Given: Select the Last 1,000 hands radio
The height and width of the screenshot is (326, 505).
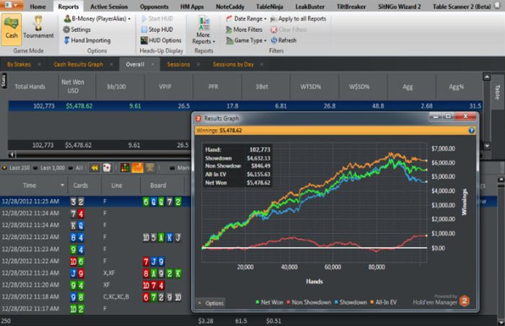Looking at the screenshot, I should point(49,168).
